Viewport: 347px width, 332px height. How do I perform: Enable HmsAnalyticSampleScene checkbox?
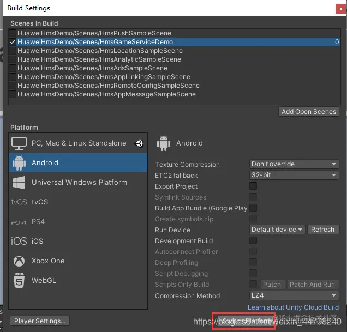coord(13,59)
